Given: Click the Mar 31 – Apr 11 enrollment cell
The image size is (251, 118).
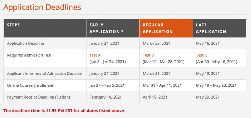Looking at the screenshot, I should coord(162,85).
